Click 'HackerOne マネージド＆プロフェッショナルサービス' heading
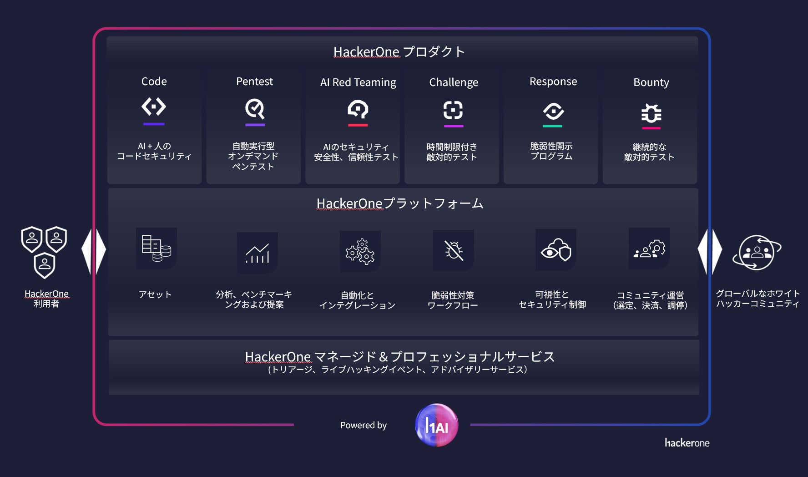Screen dimensions: 808x477 (x=400, y=356)
